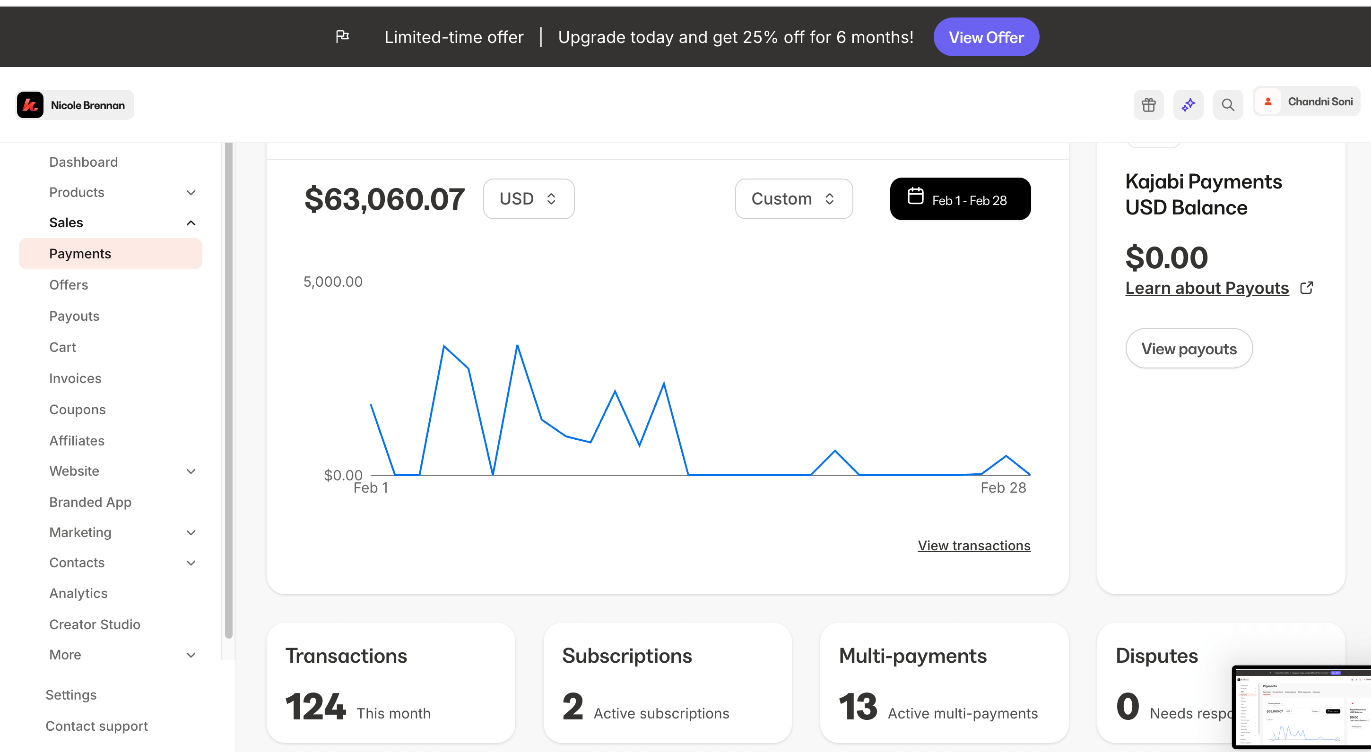Expand the Products sidebar section
1371x752 pixels.
[x=191, y=193]
